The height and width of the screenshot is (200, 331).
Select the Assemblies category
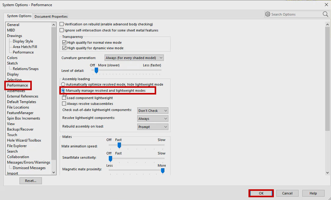coord(16,91)
